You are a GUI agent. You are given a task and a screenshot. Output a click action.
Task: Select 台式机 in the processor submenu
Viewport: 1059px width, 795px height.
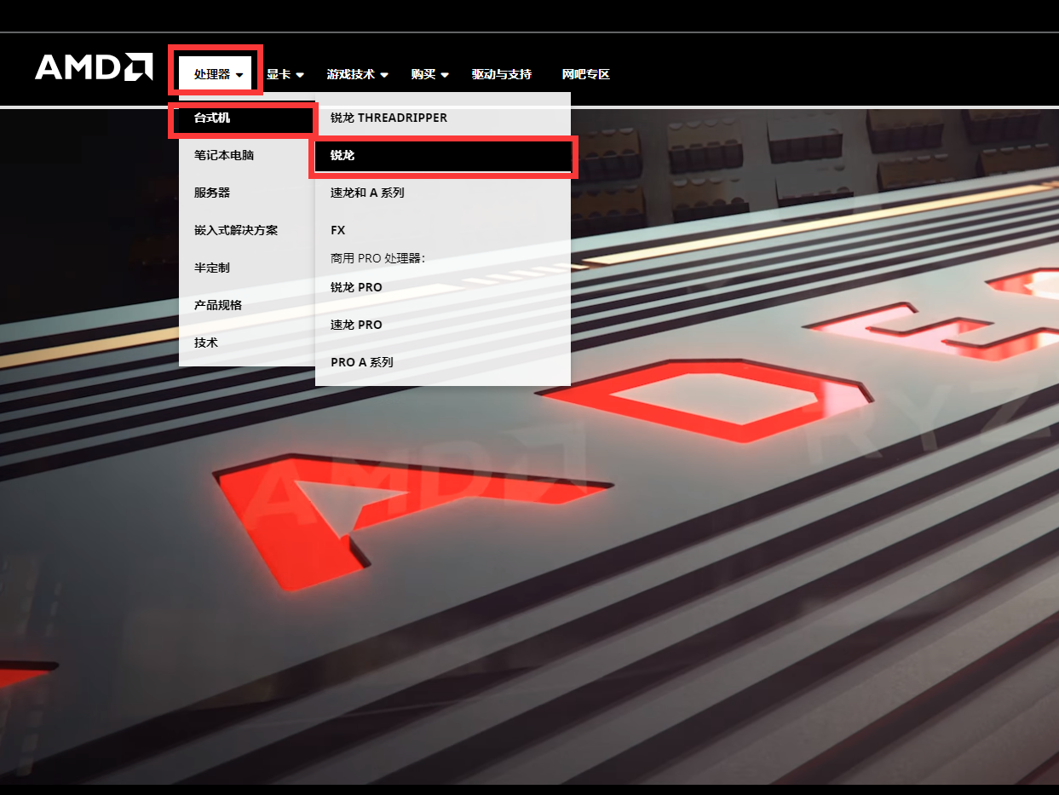point(247,118)
